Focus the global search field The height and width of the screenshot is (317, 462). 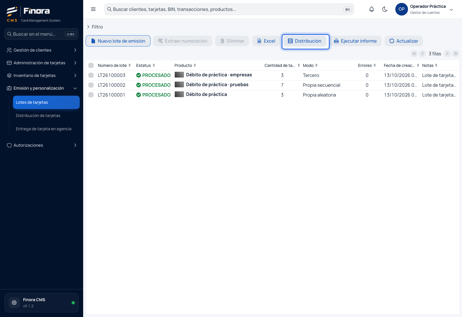(x=229, y=9)
